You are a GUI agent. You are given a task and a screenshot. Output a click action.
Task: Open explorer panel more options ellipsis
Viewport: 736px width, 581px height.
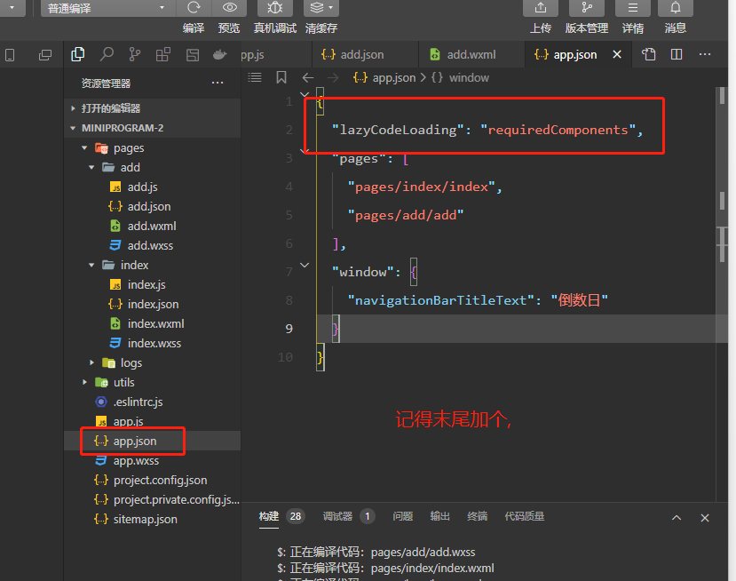click(218, 84)
